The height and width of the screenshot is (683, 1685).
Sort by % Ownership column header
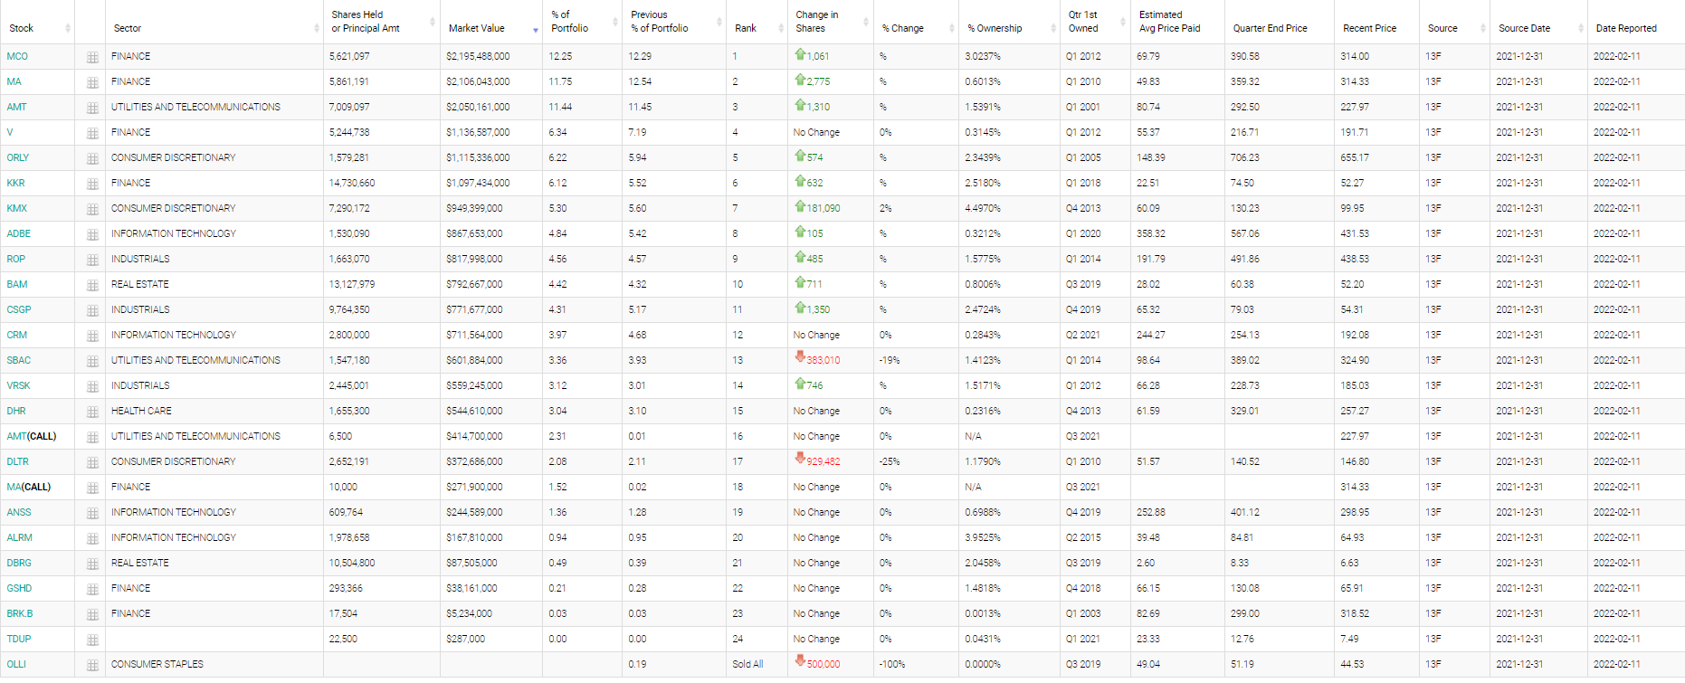tap(995, 28)
